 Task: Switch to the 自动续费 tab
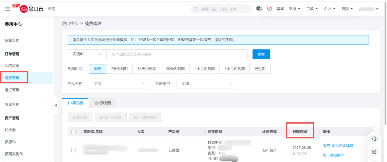(x=103, y=103)
